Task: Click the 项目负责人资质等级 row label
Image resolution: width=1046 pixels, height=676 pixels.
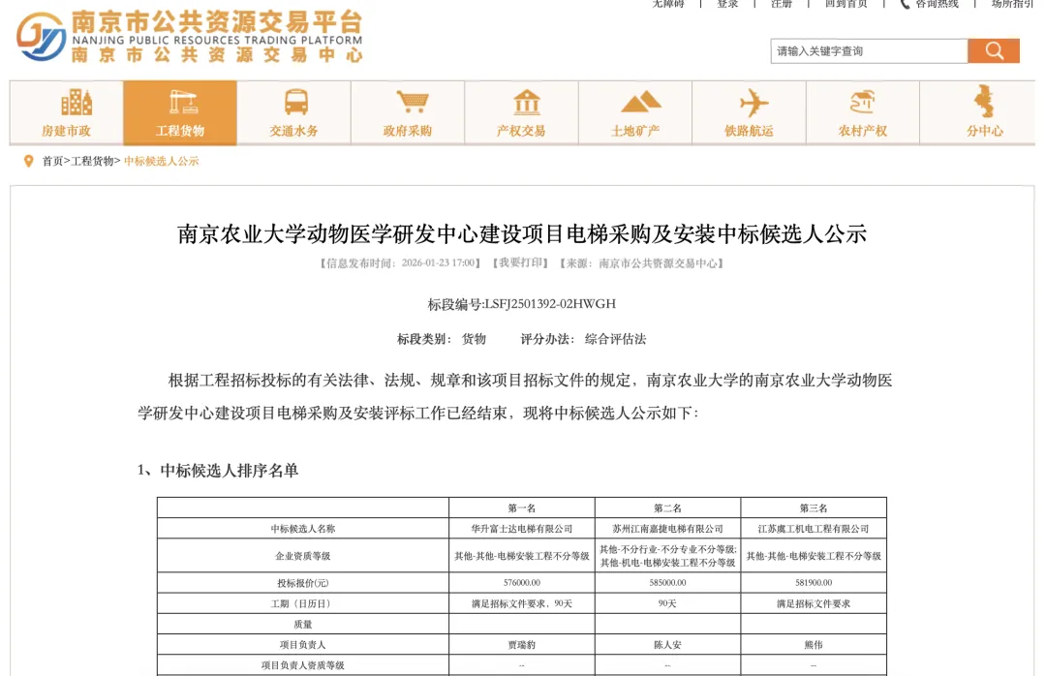Action: coord(303,665)
